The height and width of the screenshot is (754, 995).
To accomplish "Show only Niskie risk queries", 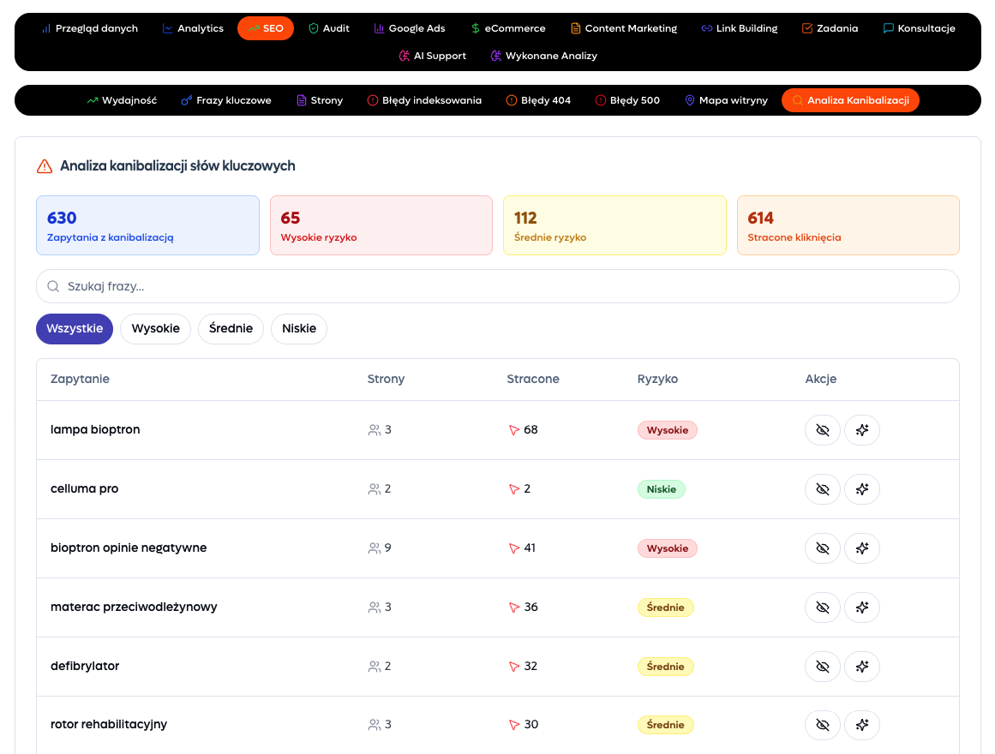I will coord(298,329).
